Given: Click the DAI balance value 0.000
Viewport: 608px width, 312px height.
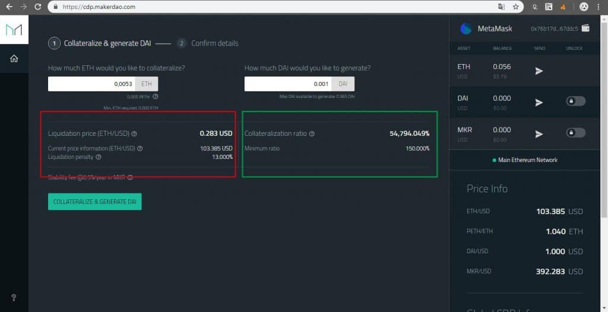Looking at the screenshot, I should pyautogui.click(x=502, y=98).
